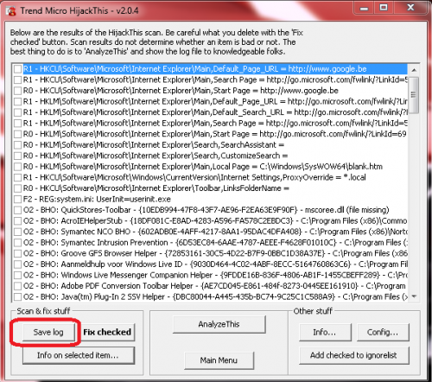This screenshot has width=432, height=382.
Task: Minimize the HijackThis window
Action: click(364, 8)
